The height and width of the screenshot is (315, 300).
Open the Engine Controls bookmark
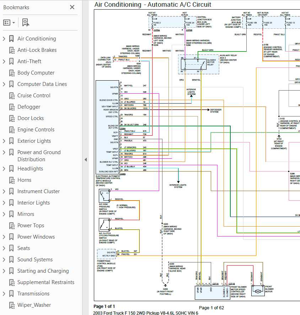point(36,130)
